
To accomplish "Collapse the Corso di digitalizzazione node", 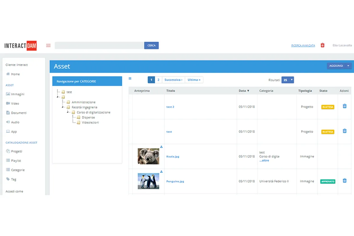I will tap(68, 112).
